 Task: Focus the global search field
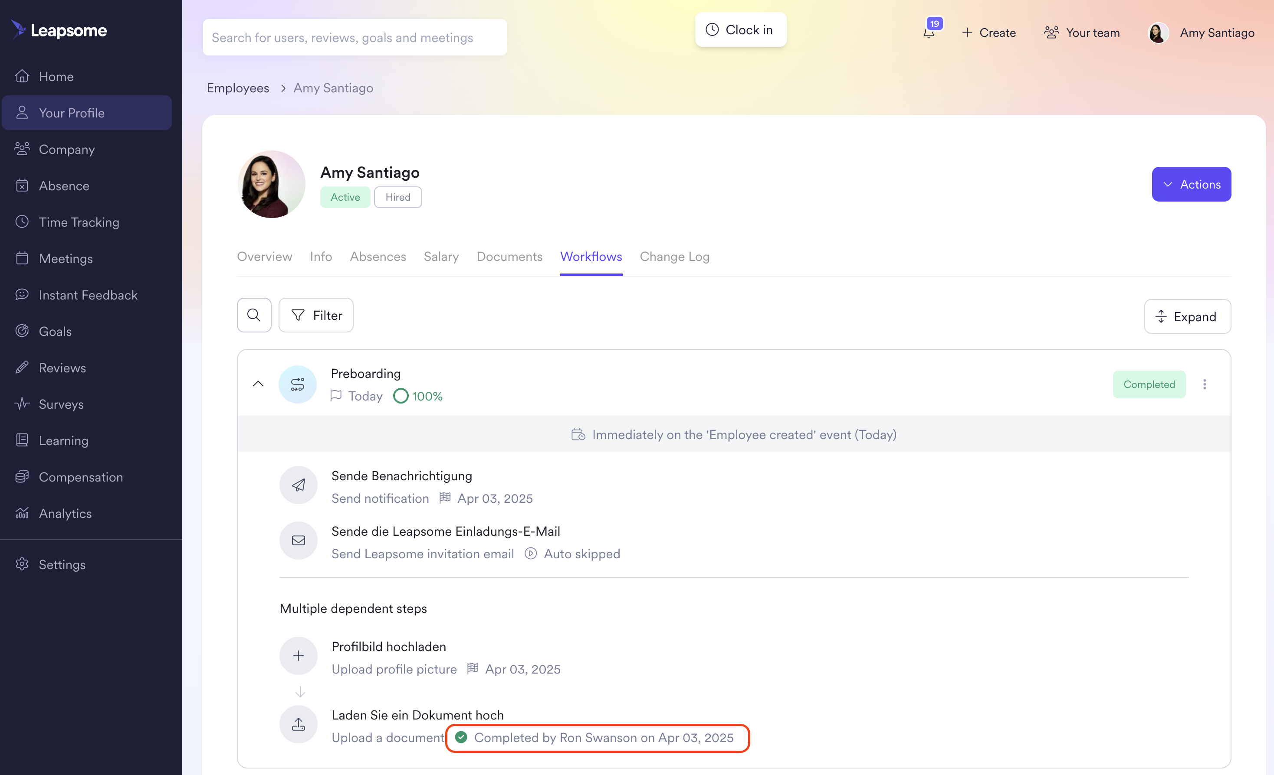pos(355,37)
